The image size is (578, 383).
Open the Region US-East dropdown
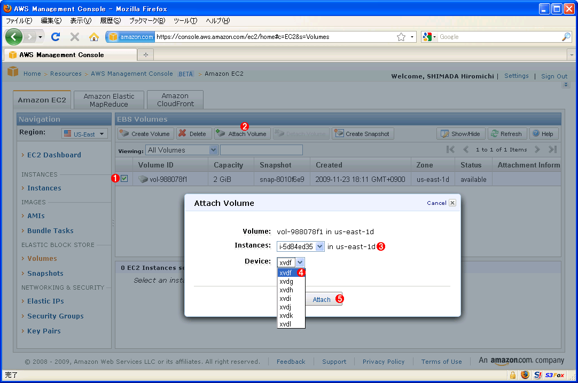(x=84, y=133)
